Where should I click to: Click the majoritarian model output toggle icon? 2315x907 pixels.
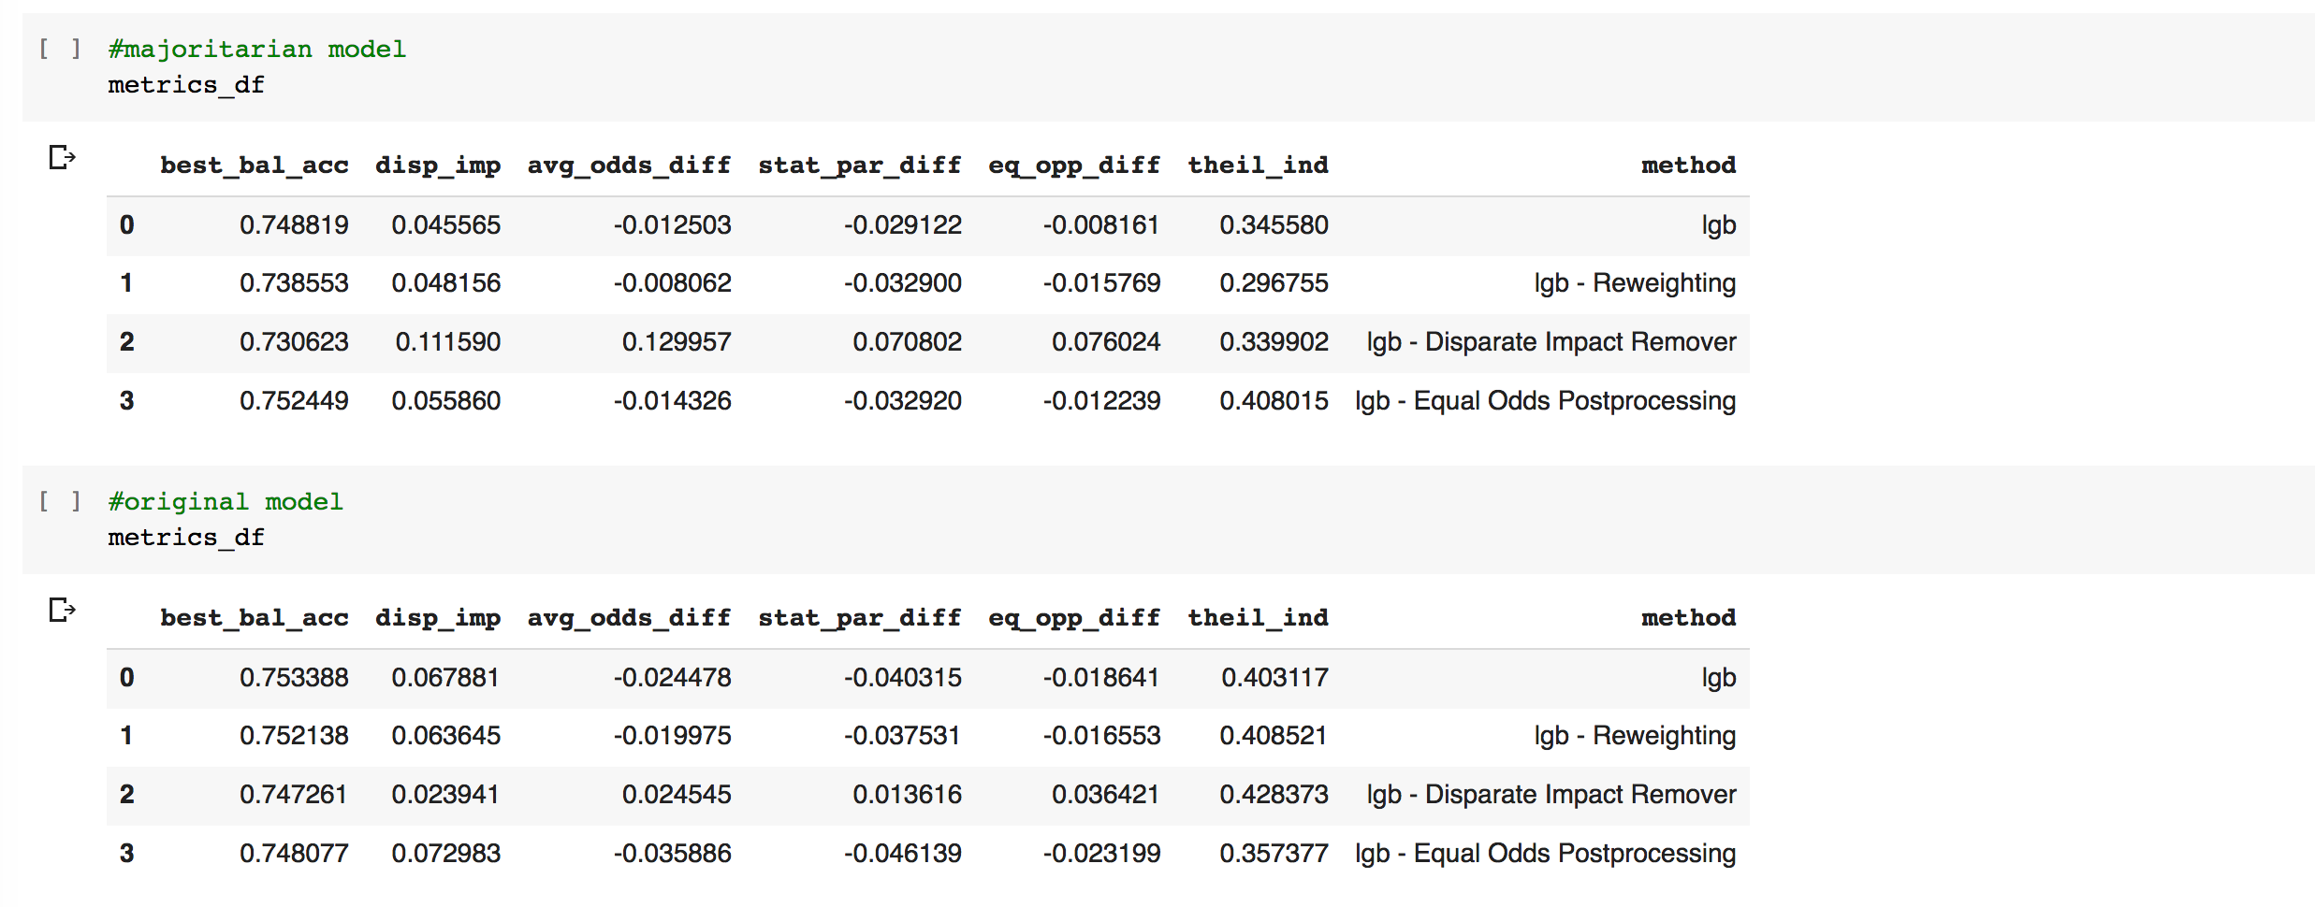(62, 157)
